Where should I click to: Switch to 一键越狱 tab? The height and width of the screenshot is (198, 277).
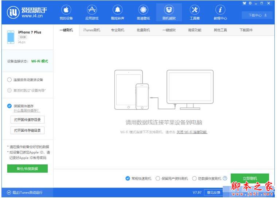point(169,30)
